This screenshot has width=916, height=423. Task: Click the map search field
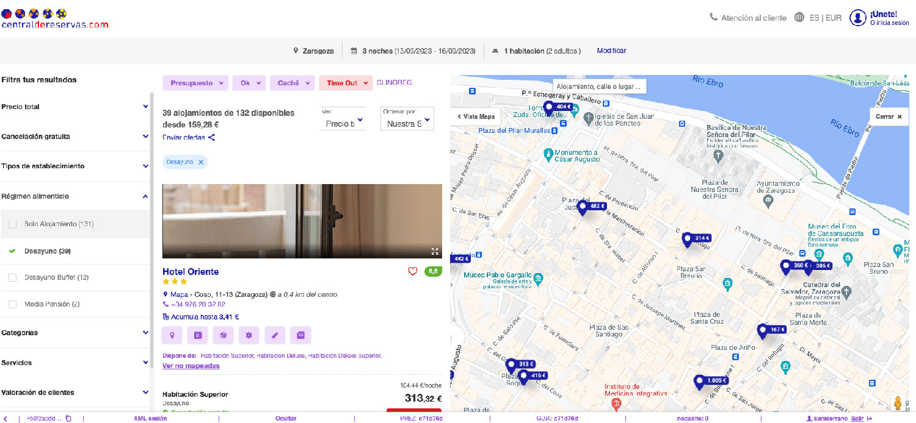coord(599,87)
